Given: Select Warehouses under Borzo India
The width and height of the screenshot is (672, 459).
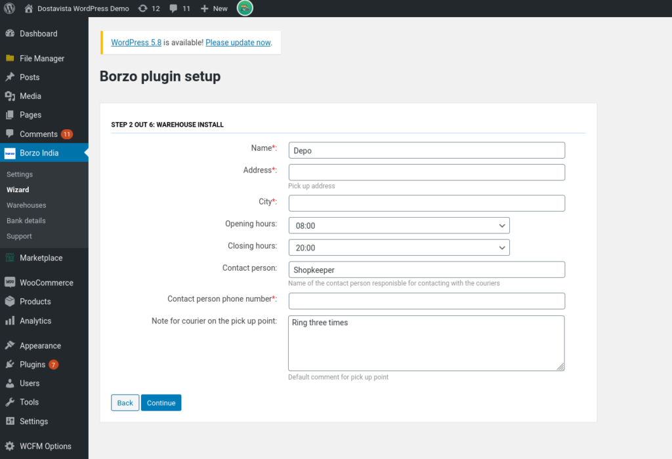Looking at the screenshot, I should point(26,205).
